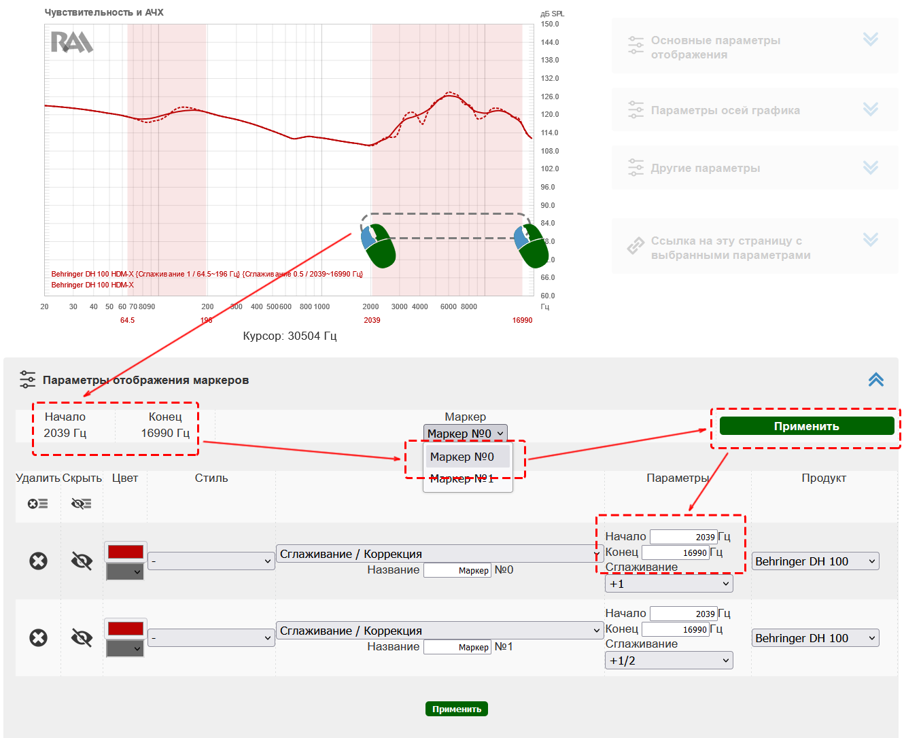This screenshot has height=738, width=904.
Task: Click the legend entry with Сглаживание 1 / 64.5~196 Гц
Action: coord(207,274)
